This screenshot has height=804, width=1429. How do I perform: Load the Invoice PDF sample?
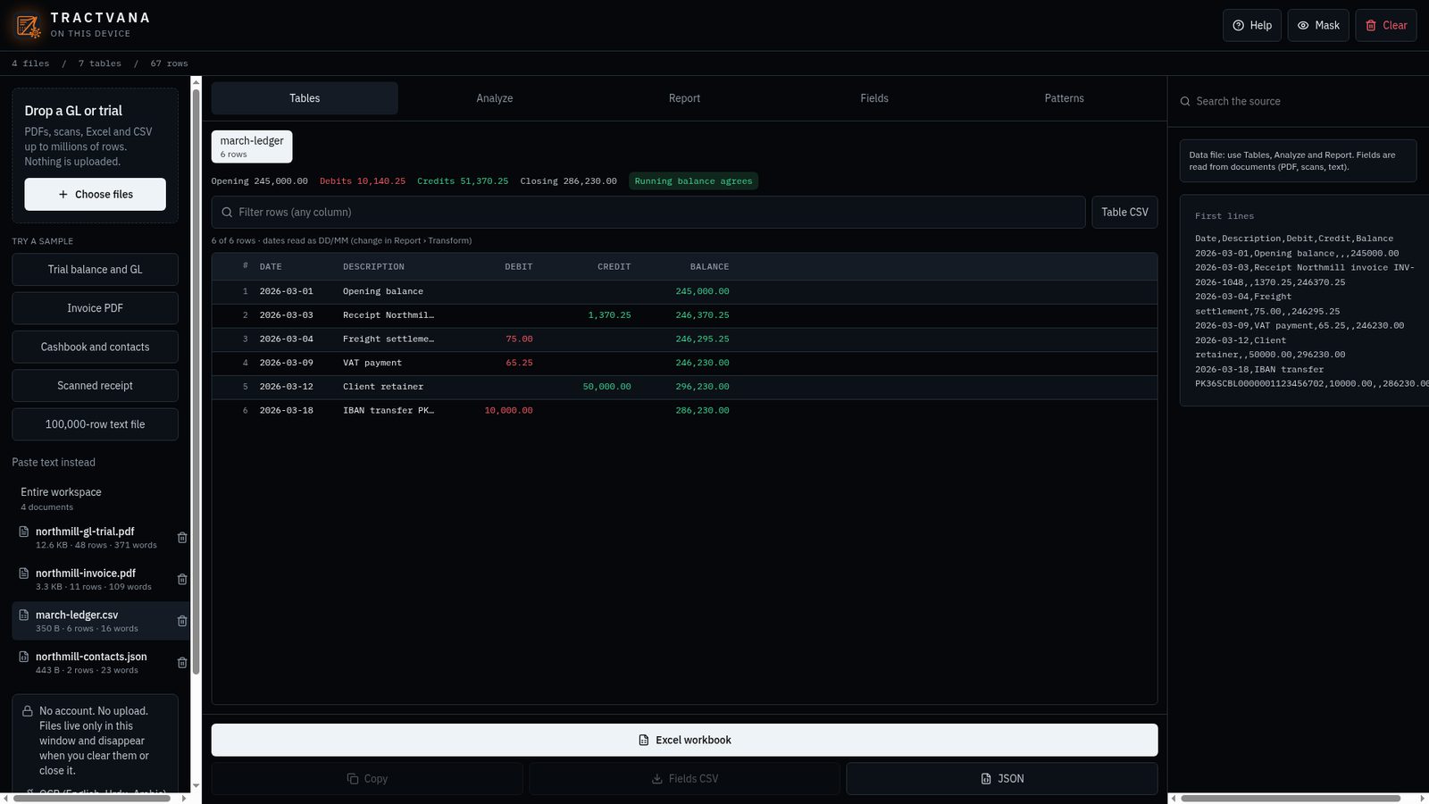coord(95,308)
